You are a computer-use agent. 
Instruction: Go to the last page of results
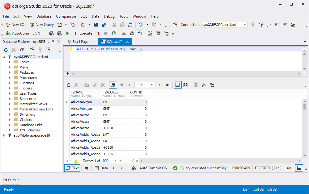pyautogui.click(x=167, y=85)
